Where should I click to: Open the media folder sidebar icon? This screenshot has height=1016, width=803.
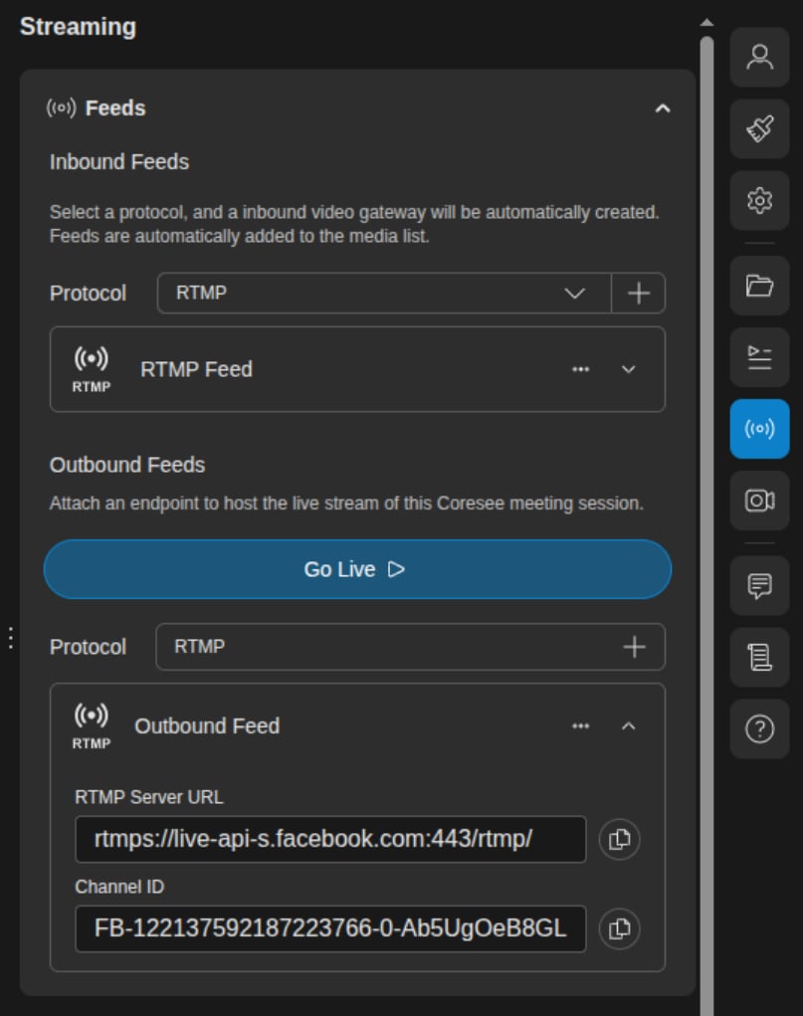759,286
